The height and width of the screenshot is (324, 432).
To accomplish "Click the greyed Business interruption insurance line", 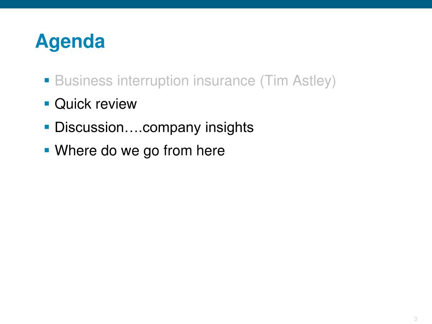I will click(x=195, y=81).
